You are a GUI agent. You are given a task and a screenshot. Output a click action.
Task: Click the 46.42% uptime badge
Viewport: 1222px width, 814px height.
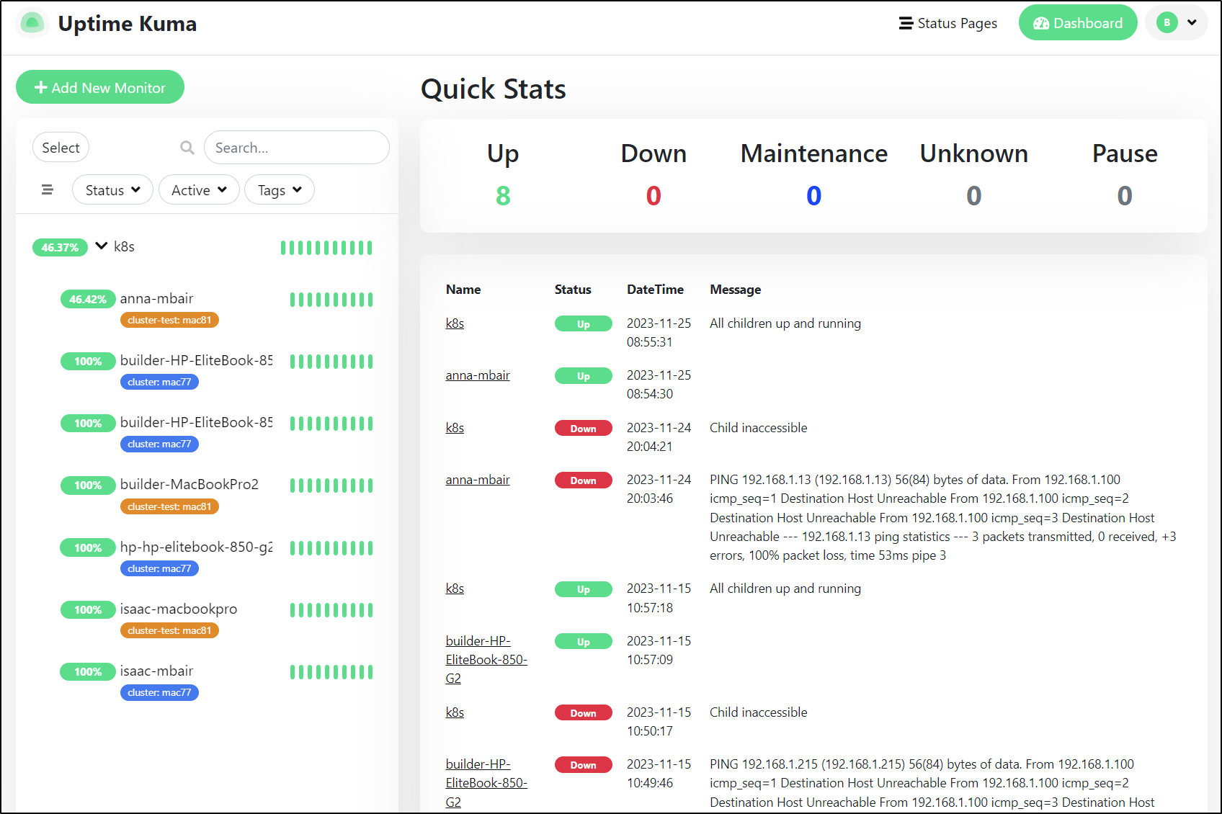pyautogui.click(x=88, y=299)
